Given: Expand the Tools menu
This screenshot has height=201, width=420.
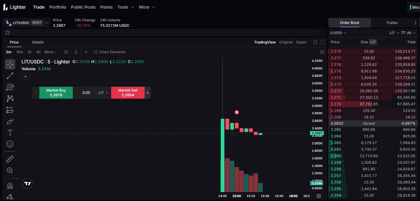Looking at the screenshot, I should pyautogui.click(x=125, y=7).
